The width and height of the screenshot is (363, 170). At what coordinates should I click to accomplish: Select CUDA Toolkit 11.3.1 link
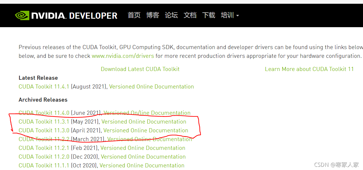pos(44,122)
